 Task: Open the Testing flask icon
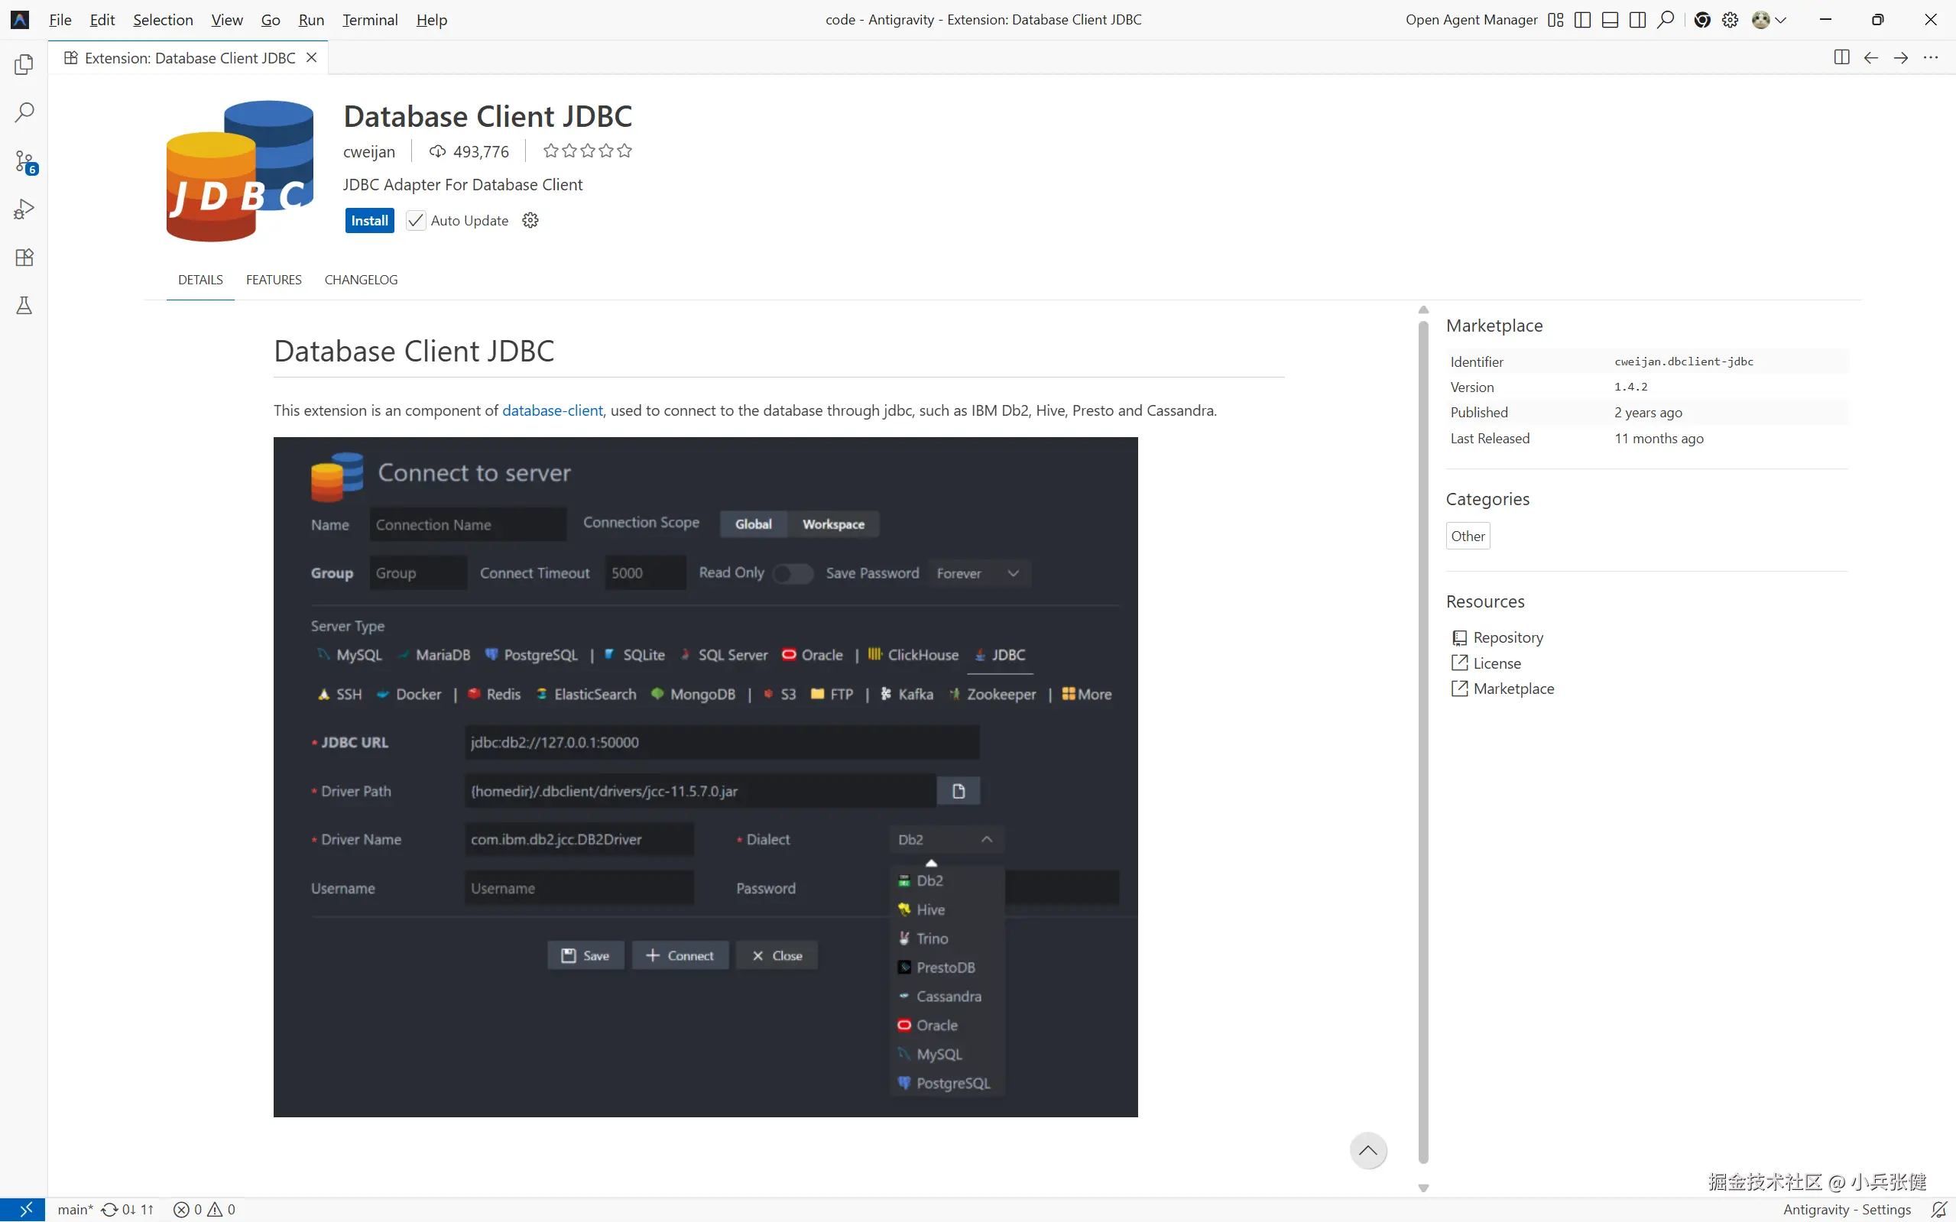(24, 306)
